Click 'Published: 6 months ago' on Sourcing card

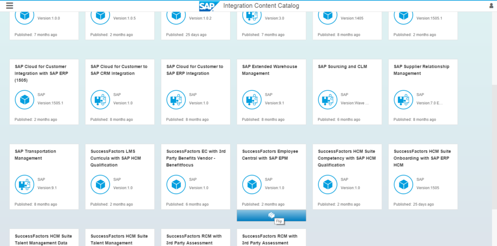coord(339,119)
